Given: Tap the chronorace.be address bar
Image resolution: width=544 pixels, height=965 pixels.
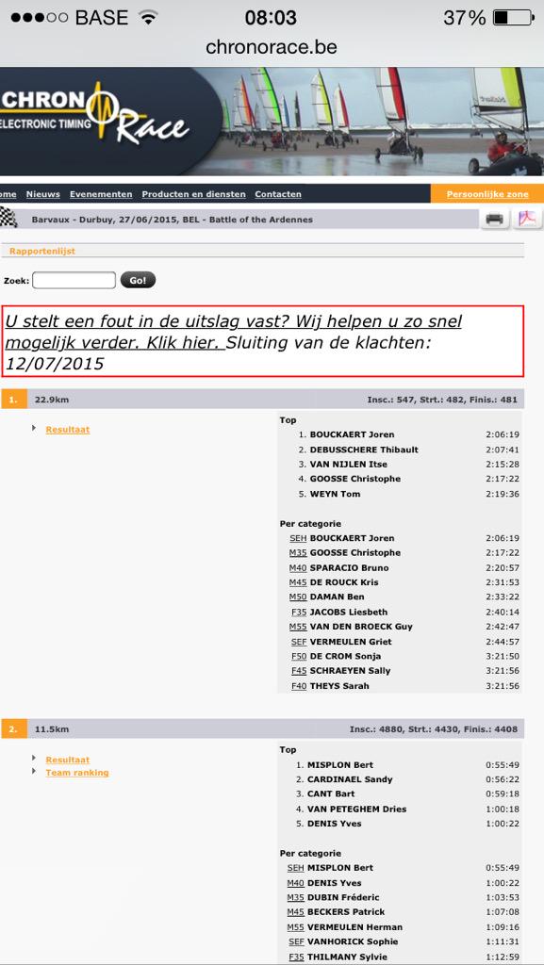Looking at the screenshot, I should (272, 47).
